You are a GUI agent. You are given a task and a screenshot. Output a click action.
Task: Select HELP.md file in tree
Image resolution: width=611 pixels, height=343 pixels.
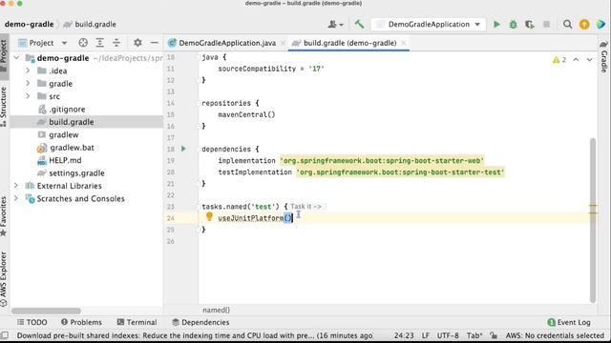65,160
